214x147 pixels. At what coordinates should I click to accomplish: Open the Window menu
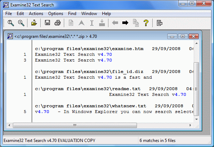pos(89,14)
